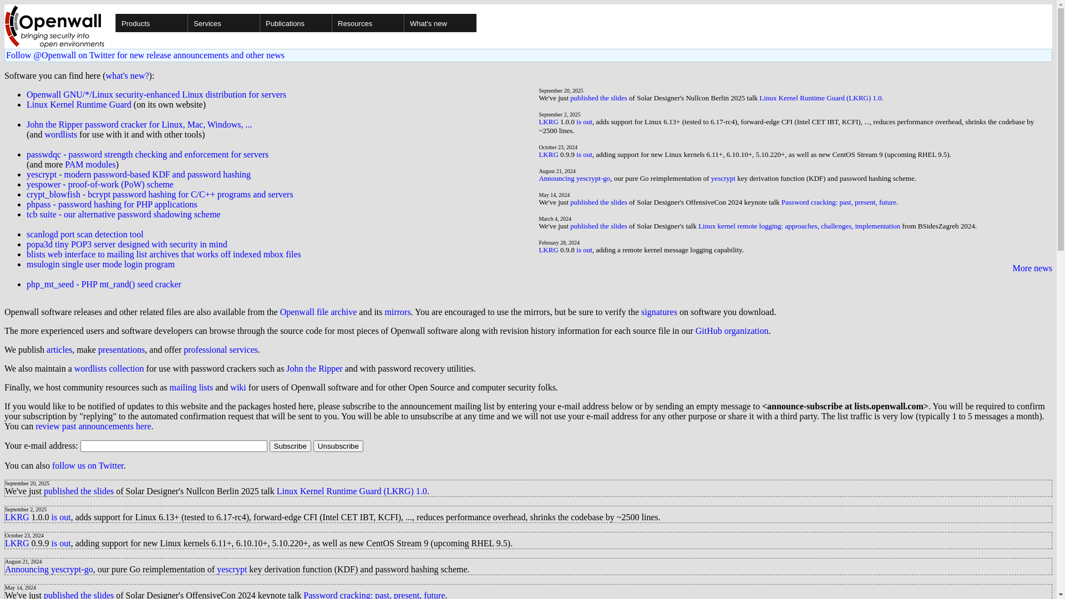Open Linux Kernel Runtime Guard product link

click(x=79, y=105)
